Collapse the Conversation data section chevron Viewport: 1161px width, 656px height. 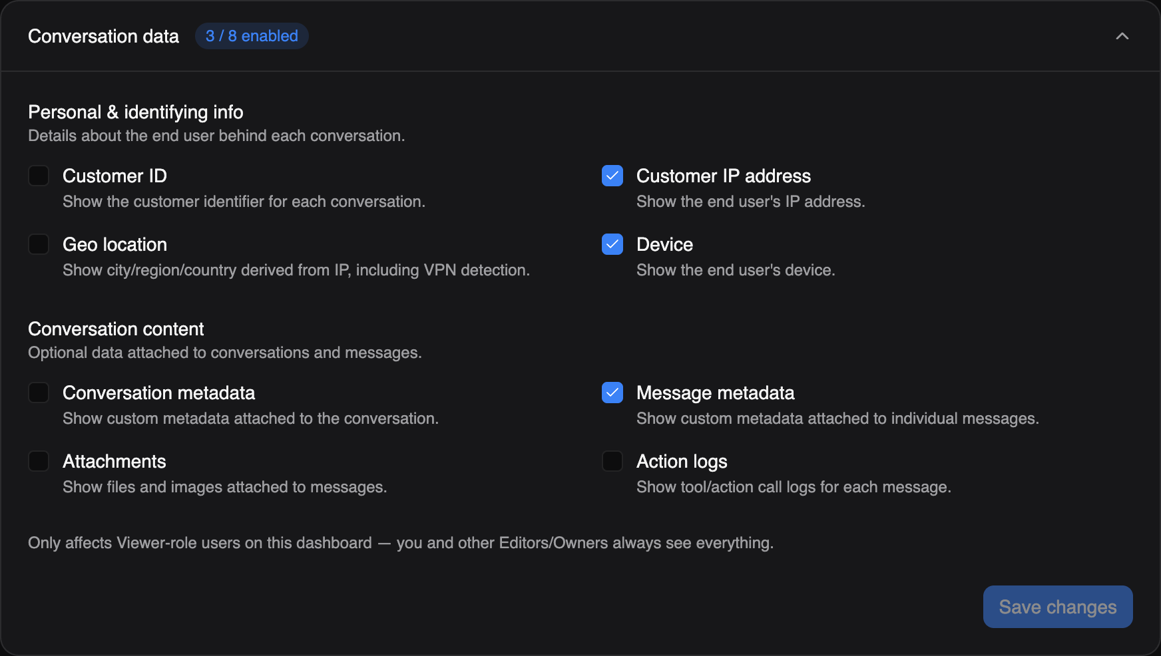pyautogui.click(x=1122, y=36)
